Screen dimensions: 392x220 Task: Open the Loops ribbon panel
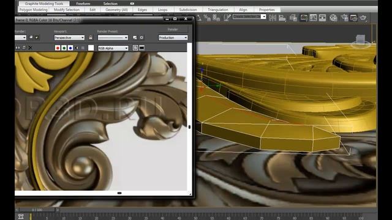click(162, 10)
